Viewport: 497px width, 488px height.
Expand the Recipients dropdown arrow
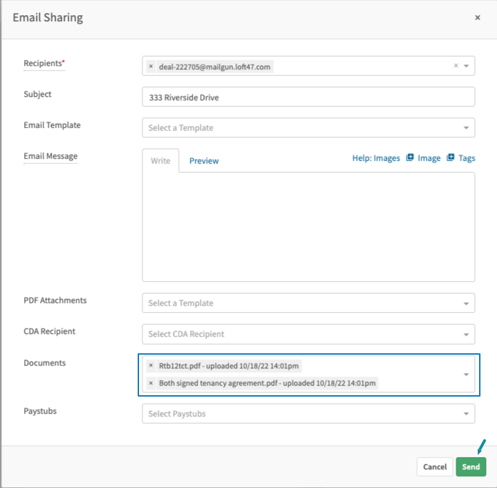(466, 66)
